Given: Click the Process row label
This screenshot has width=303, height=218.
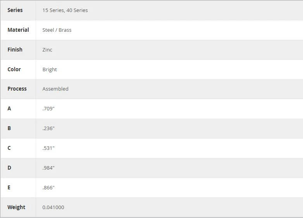Looking at the screenshot, I should (x=17, y=89).
